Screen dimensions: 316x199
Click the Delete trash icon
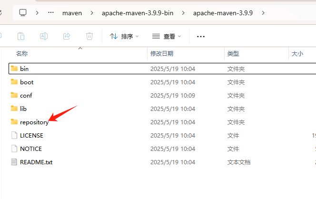point(89,36)
